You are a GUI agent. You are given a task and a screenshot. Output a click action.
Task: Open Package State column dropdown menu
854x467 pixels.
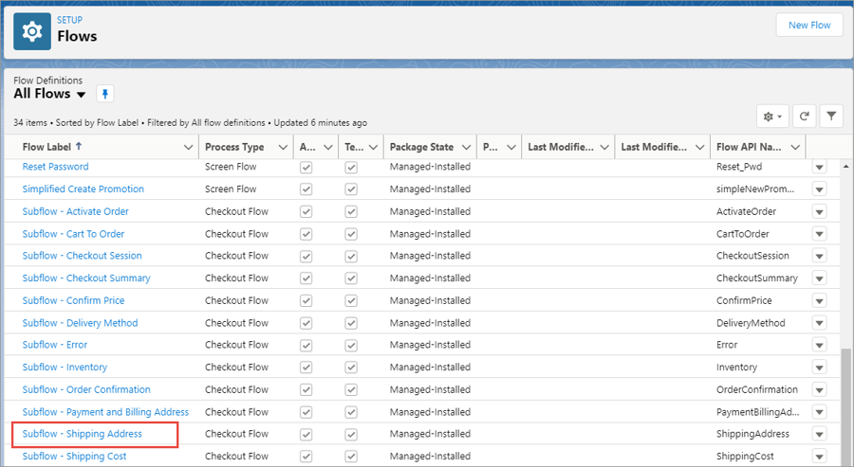pyautogui.click(x=465, y=147)
